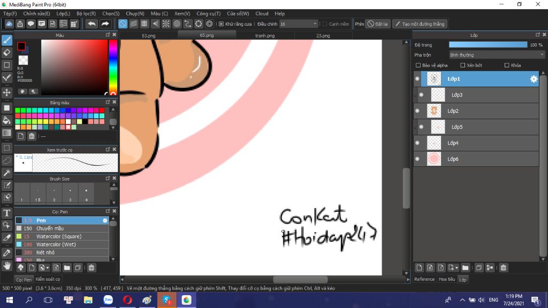Screen dimensions: 548x308
Task: Select the Brush tool in left toolbar
Action: pyautogui.click(x=7, y=40)
